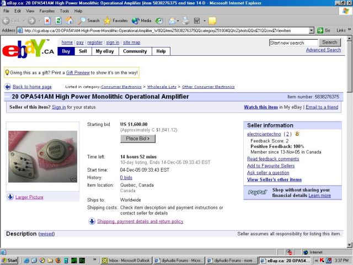Open the Help menu in menu bar
Screen dimensions: 353x265
click(x=78, y=11)
